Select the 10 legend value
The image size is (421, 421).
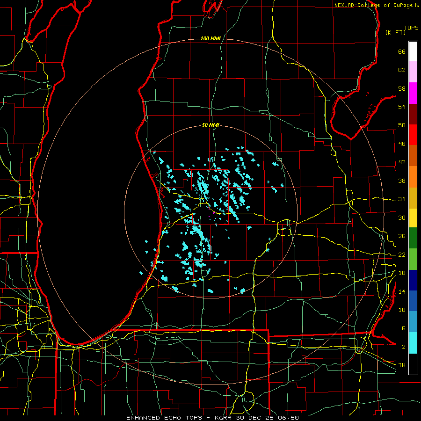tap(402, 310)
